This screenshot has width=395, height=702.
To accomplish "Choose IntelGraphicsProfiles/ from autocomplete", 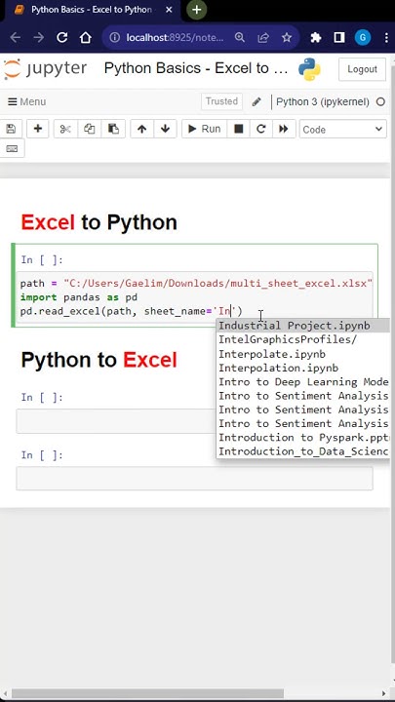I will [303, 340].
